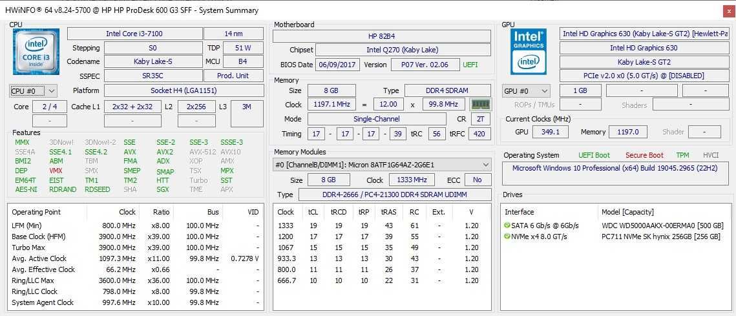This screenshot has height=316, width=736.
Task: Click the Kaby Lake-S codename field
Action: click(x=152, y=61)
